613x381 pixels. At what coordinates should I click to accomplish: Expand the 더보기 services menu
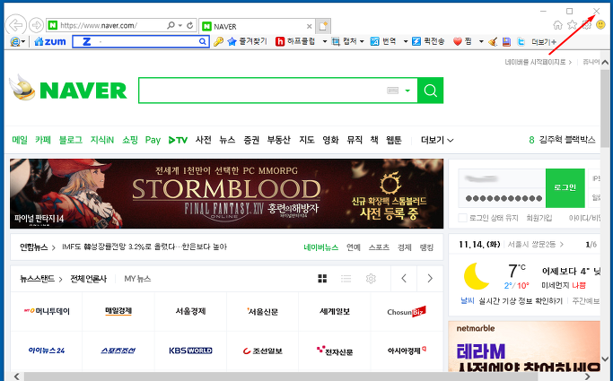click(x=437, y=140)
